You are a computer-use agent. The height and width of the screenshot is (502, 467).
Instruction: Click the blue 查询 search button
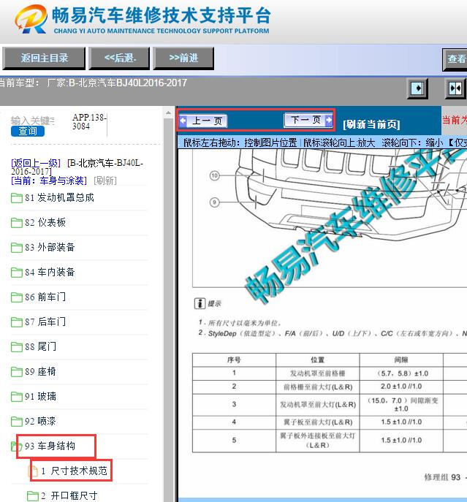(x=28, y=131)
